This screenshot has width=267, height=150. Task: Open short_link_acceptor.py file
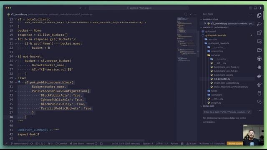[226, 83]
